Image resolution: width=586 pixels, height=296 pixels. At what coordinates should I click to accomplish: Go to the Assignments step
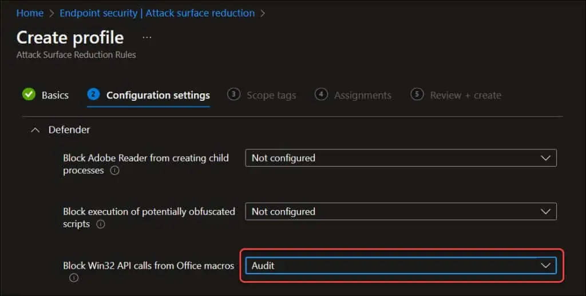[x=362, y=95]
